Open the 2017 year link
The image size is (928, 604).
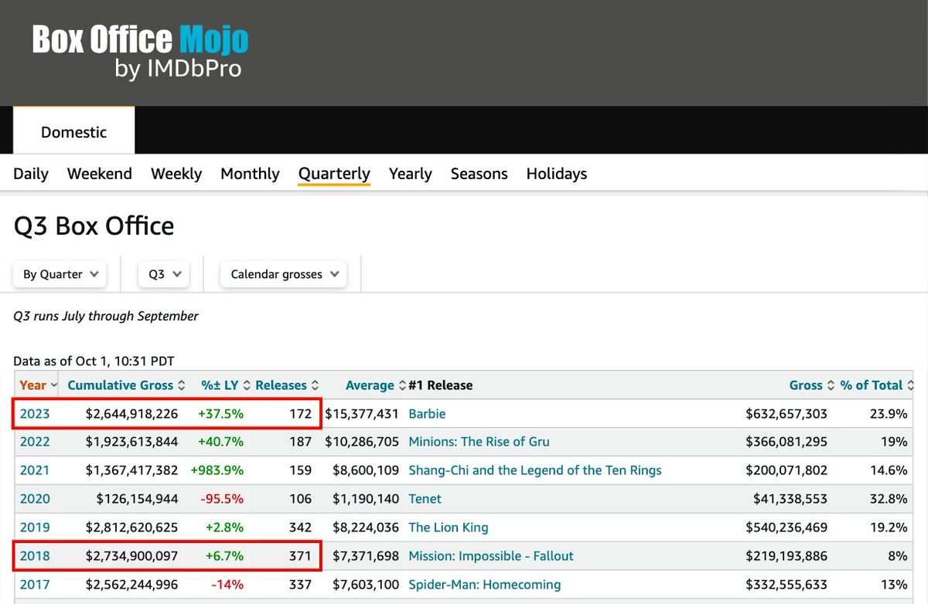click(x=35, y=585)
